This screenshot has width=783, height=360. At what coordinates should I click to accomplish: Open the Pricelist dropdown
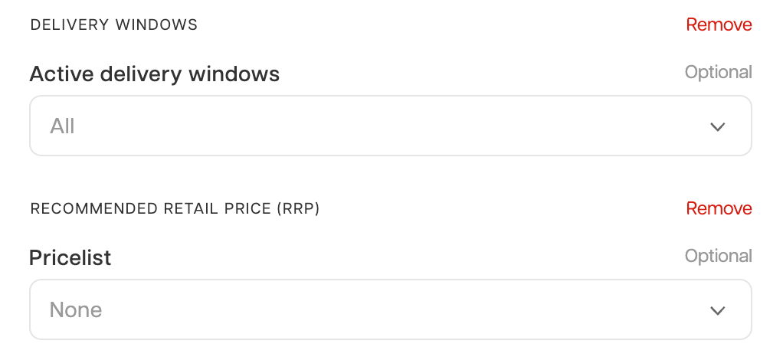[390, 309]
